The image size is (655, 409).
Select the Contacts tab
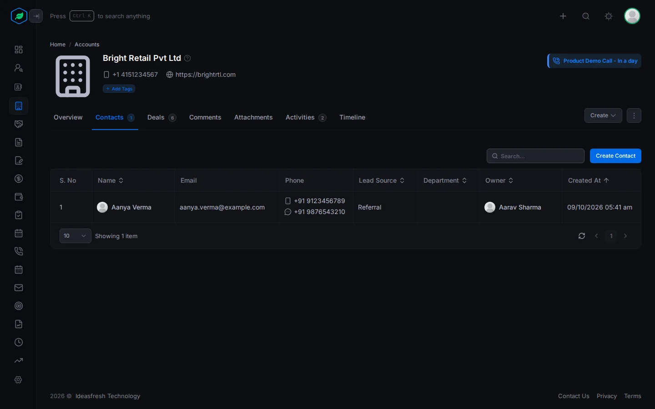(115, 117)
